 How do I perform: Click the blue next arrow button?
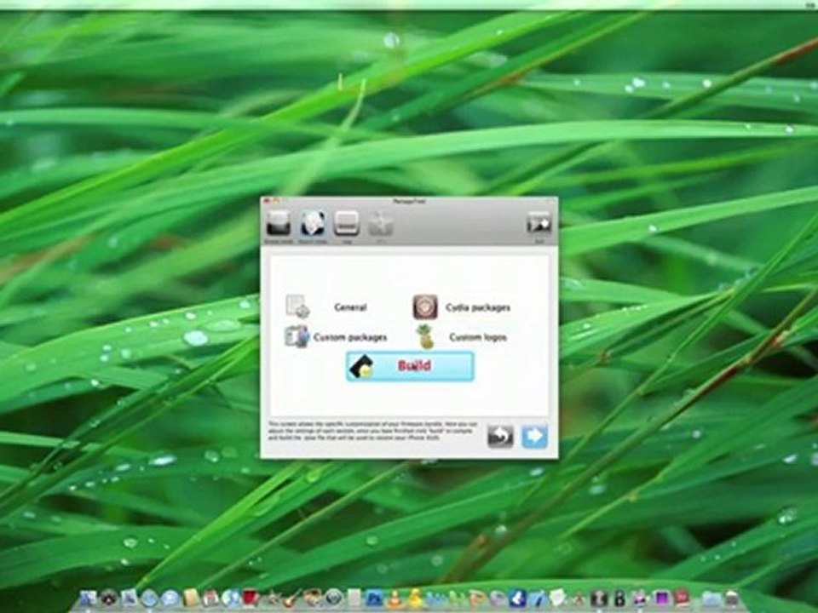pyautogui.click(x=535, y=436)
